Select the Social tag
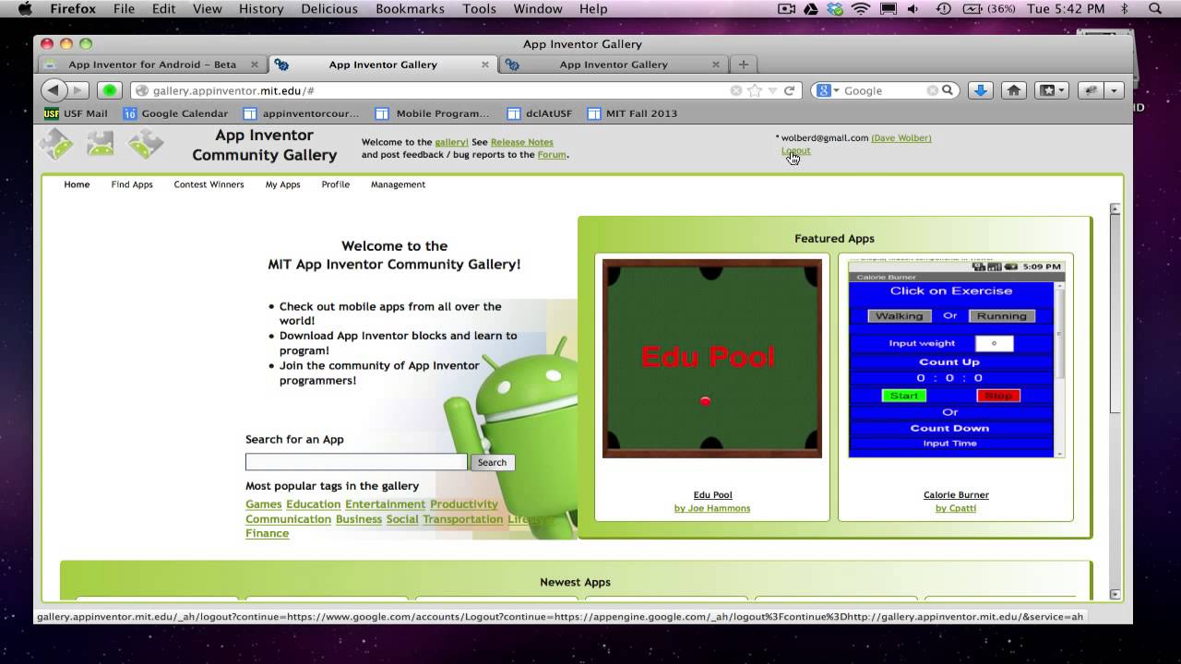This screenshot has width=1181, height=664. tap(401, 519)
